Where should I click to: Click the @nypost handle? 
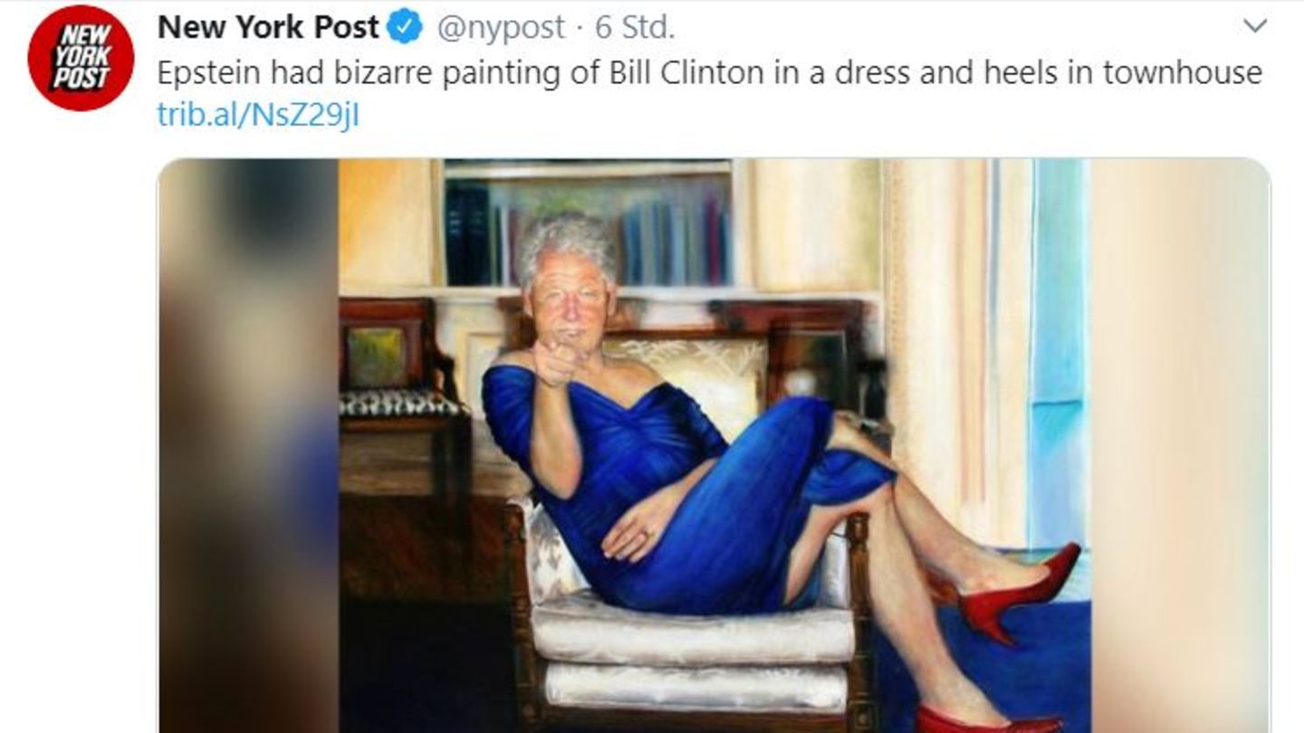501,29
